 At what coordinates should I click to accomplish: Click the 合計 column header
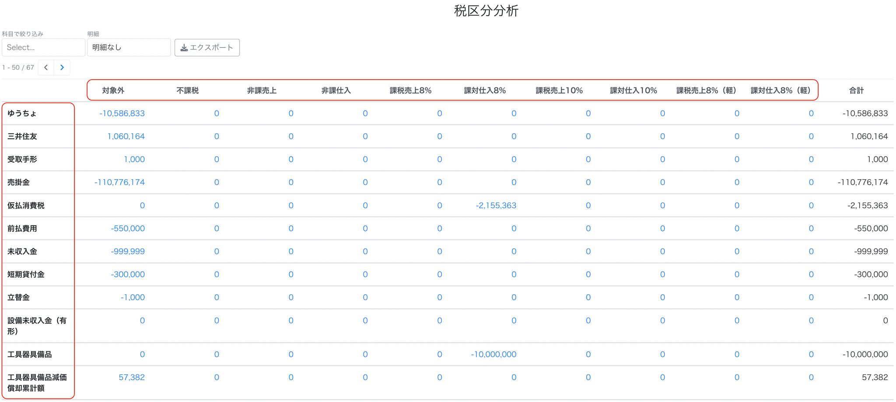tap(856, 91)
